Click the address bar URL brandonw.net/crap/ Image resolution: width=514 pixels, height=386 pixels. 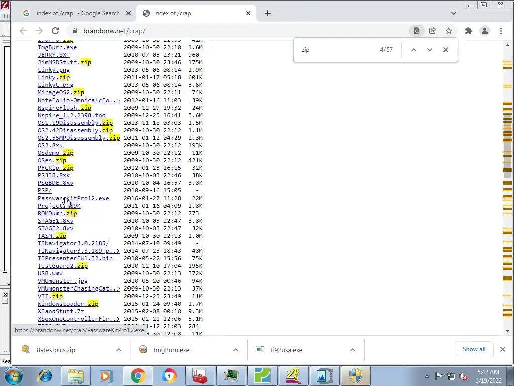(114, 31)
